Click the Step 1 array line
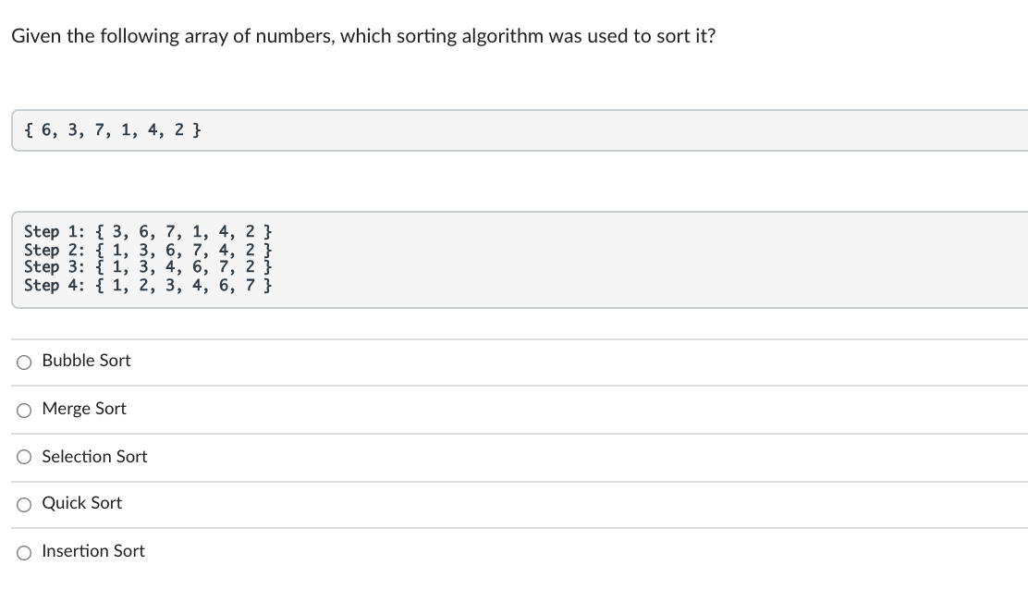Image resolution: width=1028 pixels, height=590 pixels. coord(146,232)
